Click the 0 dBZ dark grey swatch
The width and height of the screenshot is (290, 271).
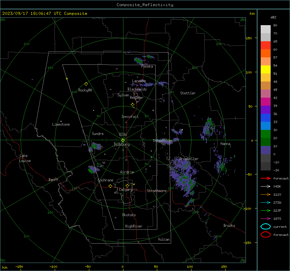click(x=266, y=158)
